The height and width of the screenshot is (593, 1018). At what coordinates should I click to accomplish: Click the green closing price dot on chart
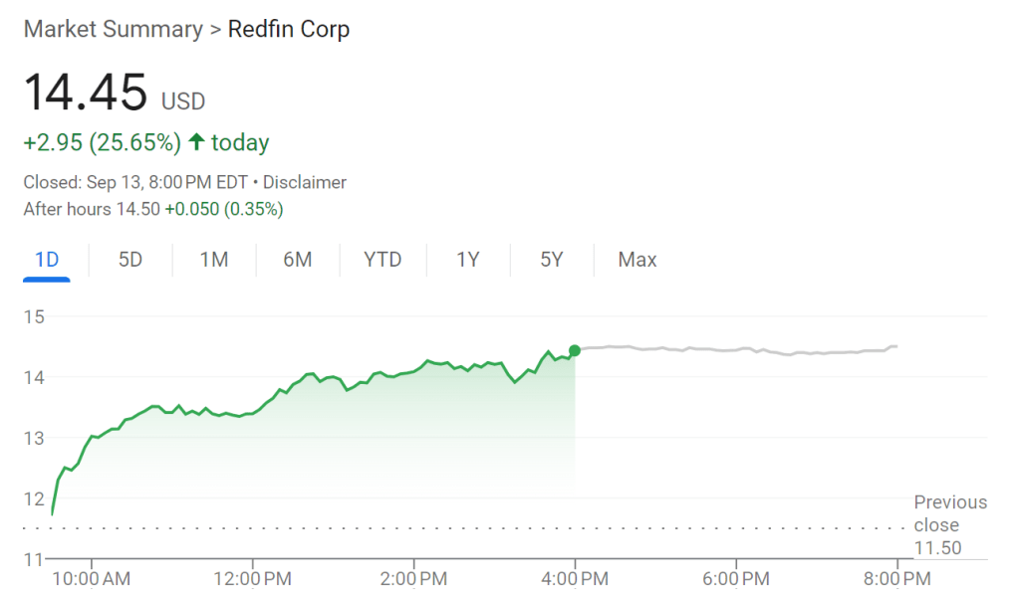pos(575,350)
